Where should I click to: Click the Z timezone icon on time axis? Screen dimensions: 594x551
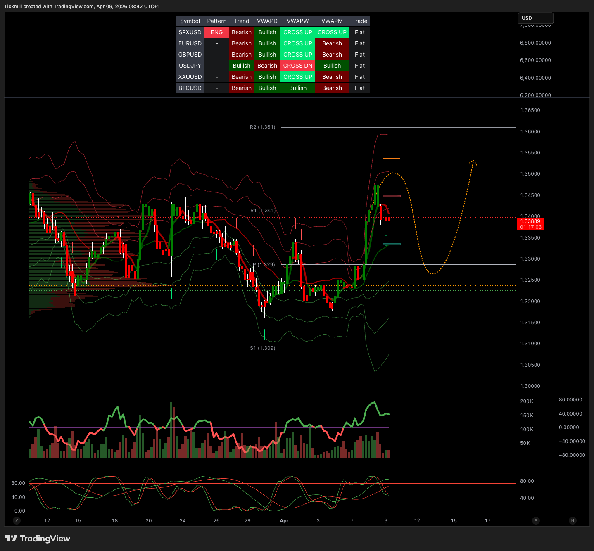click(x=17, y=520)
